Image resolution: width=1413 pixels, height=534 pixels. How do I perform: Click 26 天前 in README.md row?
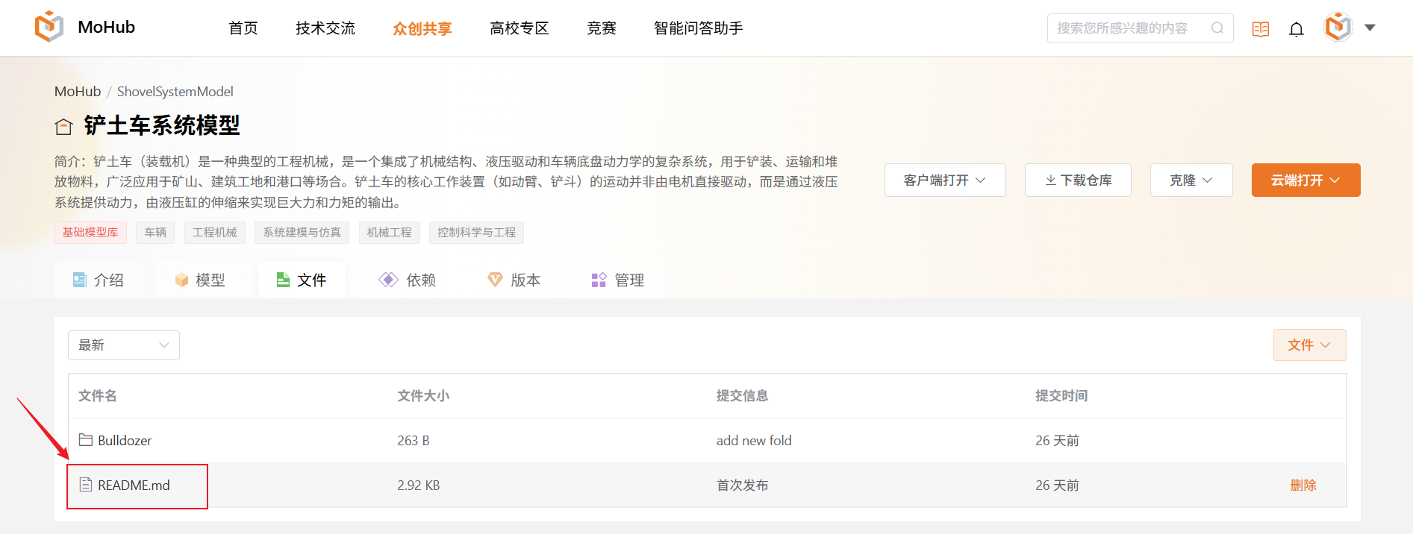[x=1057, y=486]
